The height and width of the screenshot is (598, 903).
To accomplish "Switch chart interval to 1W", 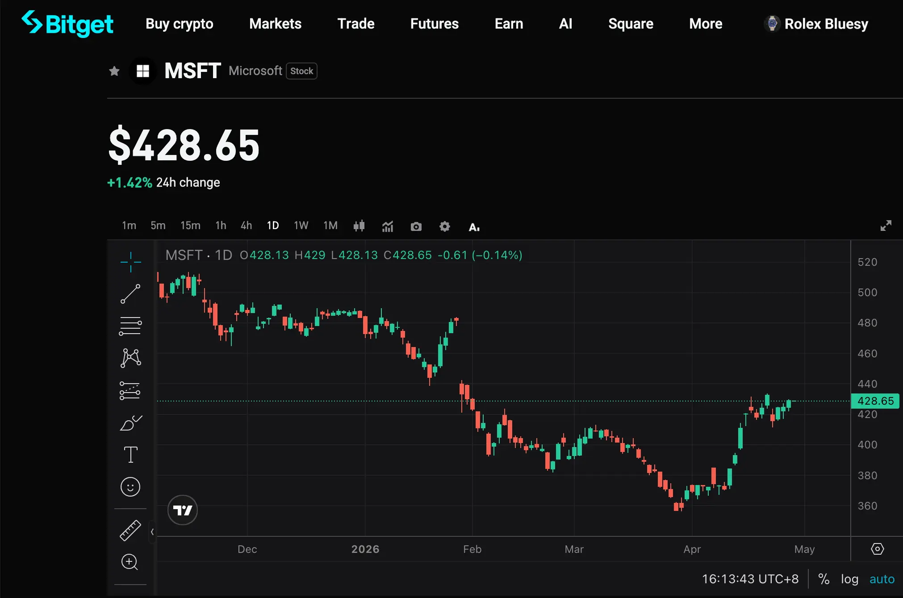I will tap(301, 226).
